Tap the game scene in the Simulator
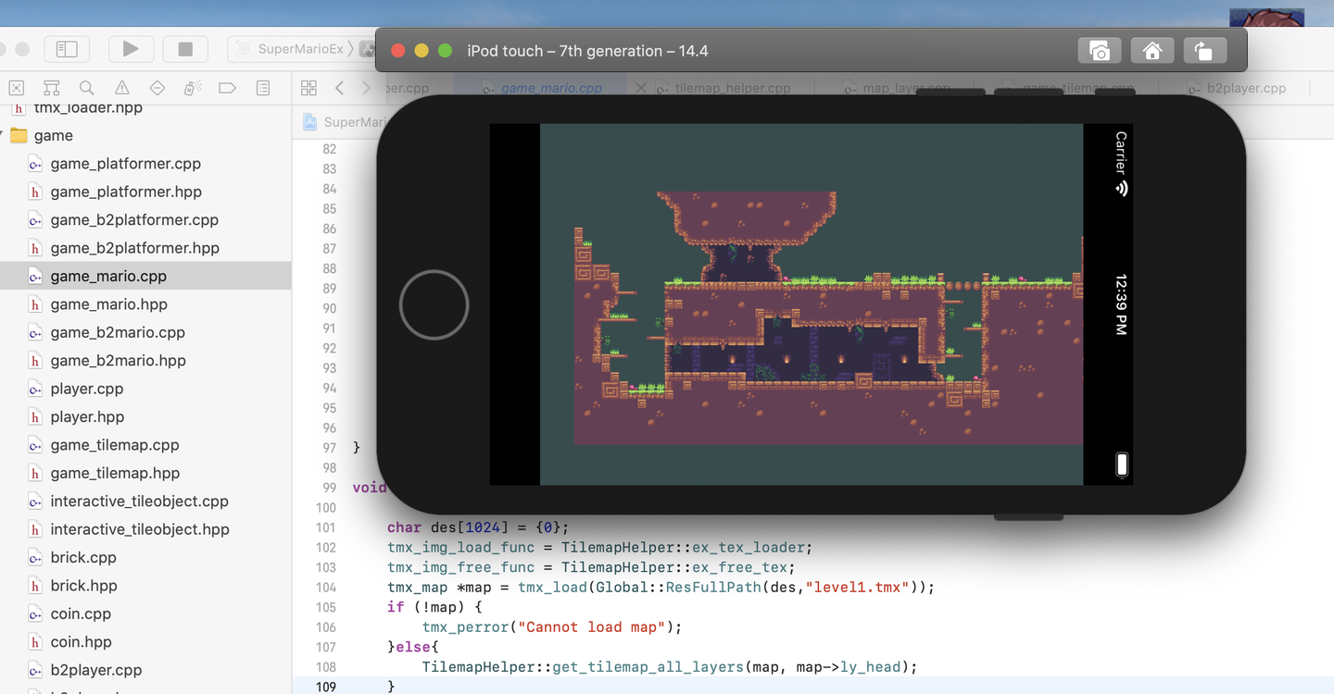This screenshot has height=694, width=1334. point(811,304)
